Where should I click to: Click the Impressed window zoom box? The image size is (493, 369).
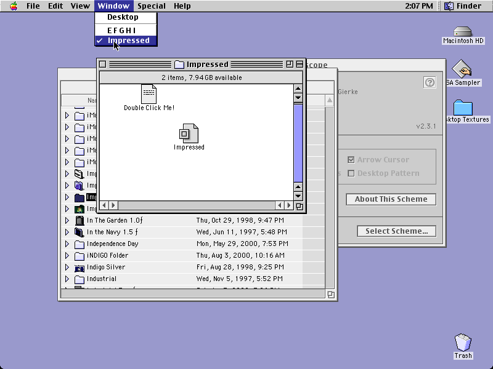(290, 65)
